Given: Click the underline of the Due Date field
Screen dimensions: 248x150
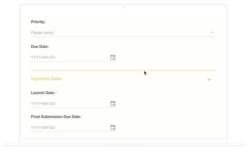Looking at the screenshot, I should point(73,61).
